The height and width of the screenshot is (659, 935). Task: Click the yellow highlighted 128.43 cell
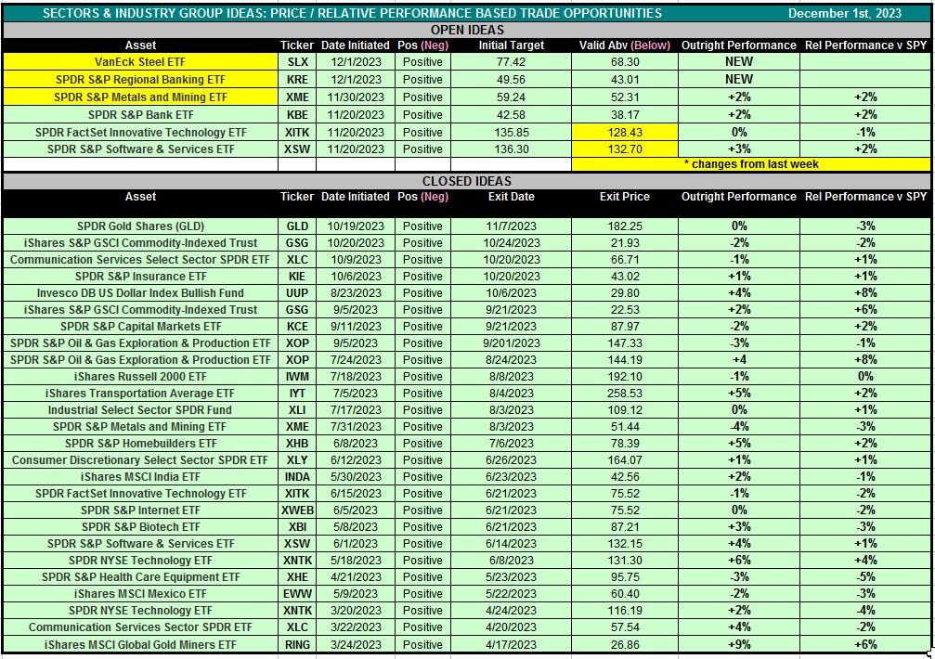click(x=624, y=133)
